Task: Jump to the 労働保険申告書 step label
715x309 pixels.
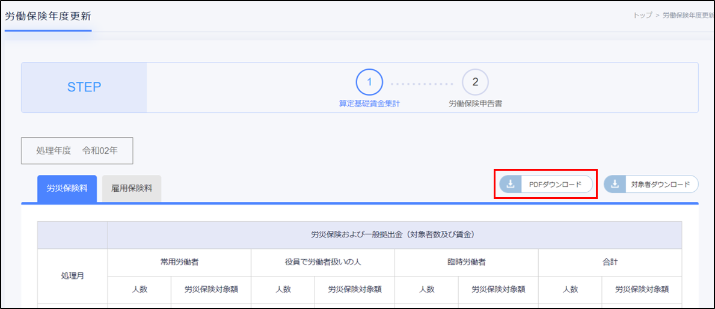Action: pyautogui.click(x=475, y=103)
